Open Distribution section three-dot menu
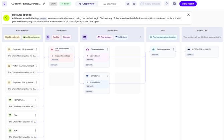 (x=140, y=37)
